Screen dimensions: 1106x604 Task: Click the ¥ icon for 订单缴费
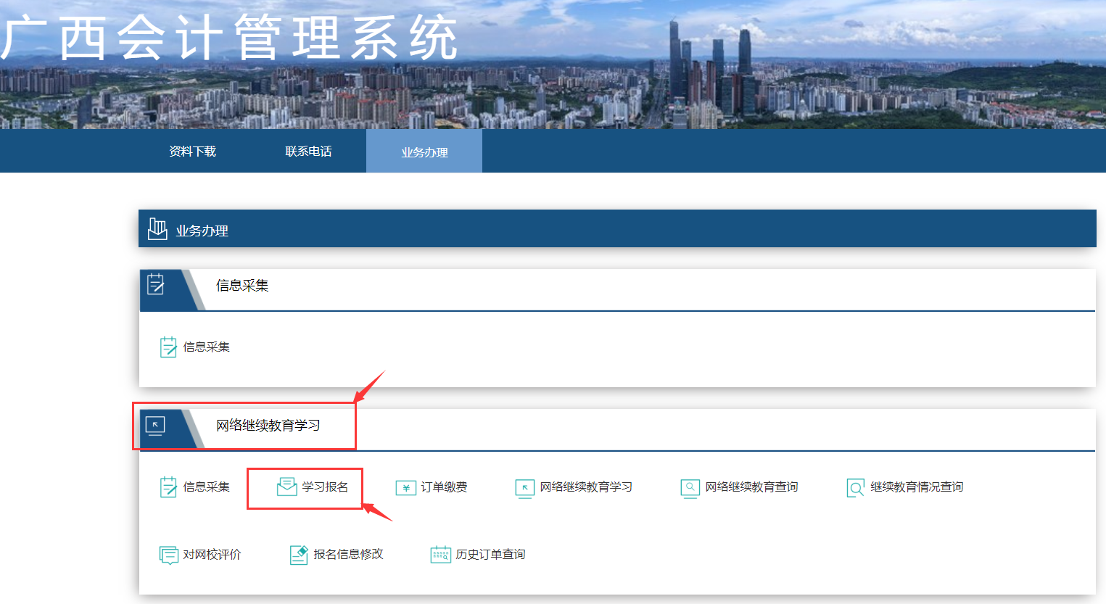click(x=405, y=487)
